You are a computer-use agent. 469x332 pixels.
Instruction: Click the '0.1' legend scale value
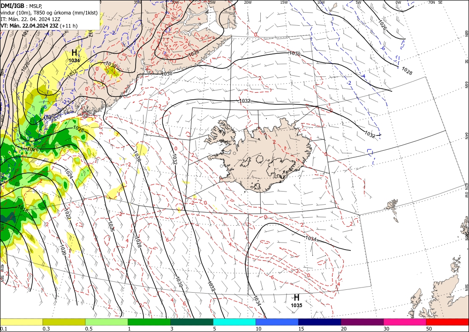tap(3, 329)
